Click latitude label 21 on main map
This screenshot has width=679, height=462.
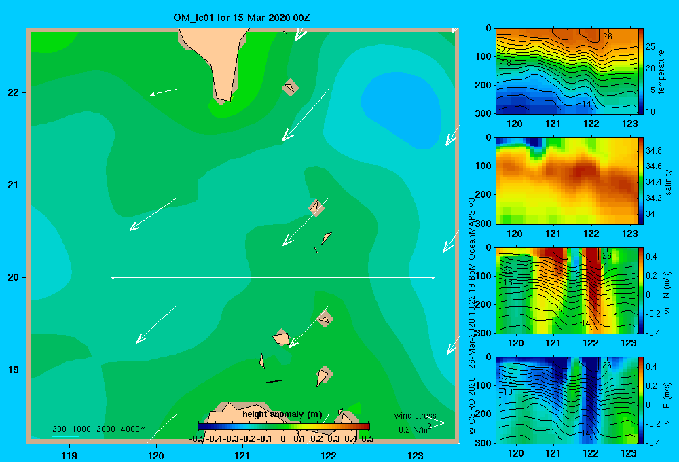tap(14, 185)
